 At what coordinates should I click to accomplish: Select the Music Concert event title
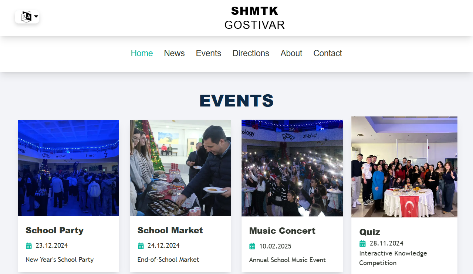[x=282, y=231]
